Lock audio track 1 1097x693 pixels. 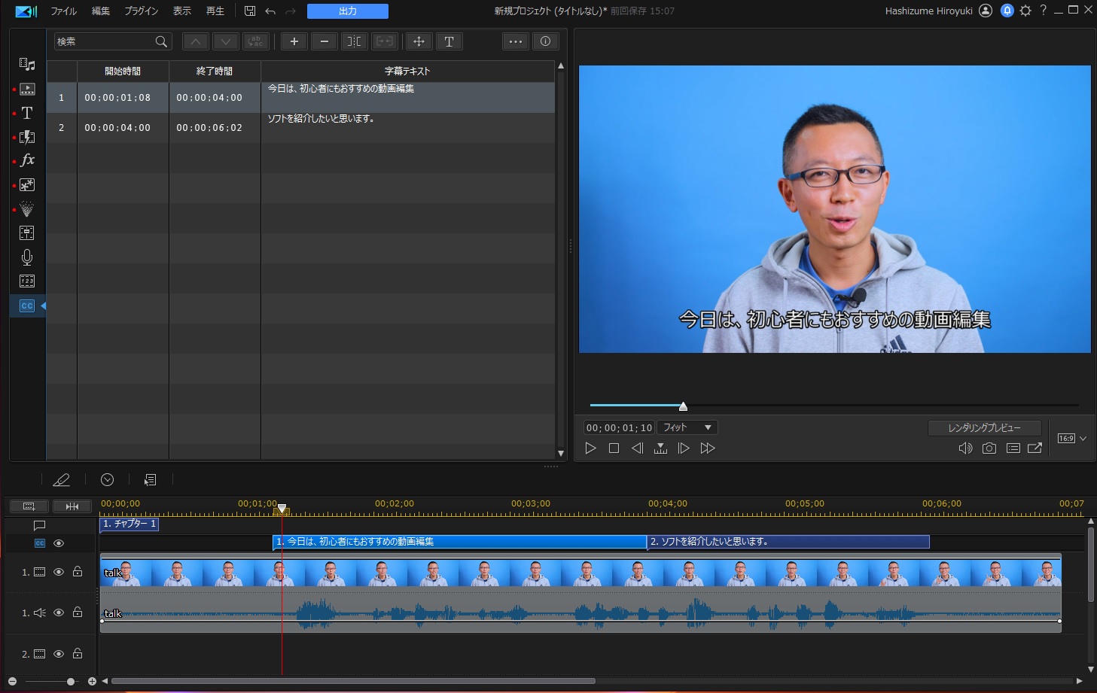pos(78,612)
